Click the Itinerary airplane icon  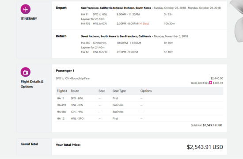pyautogui.click(x=26, y=9)
